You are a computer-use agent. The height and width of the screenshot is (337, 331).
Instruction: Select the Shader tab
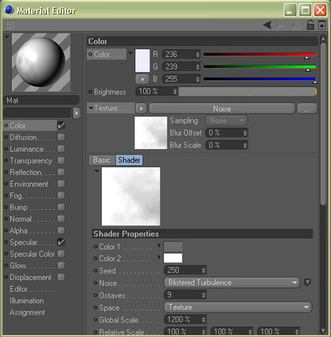(x=129, y=160)
